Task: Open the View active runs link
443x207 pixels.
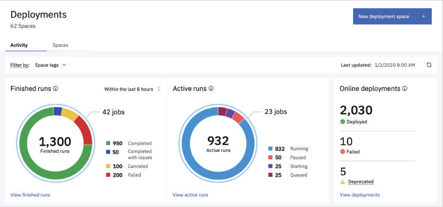Action: click(190, 195)
